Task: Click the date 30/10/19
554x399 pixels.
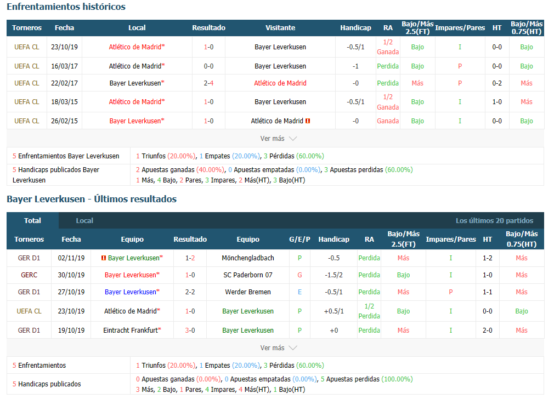Action: click(x=71, y=275)
